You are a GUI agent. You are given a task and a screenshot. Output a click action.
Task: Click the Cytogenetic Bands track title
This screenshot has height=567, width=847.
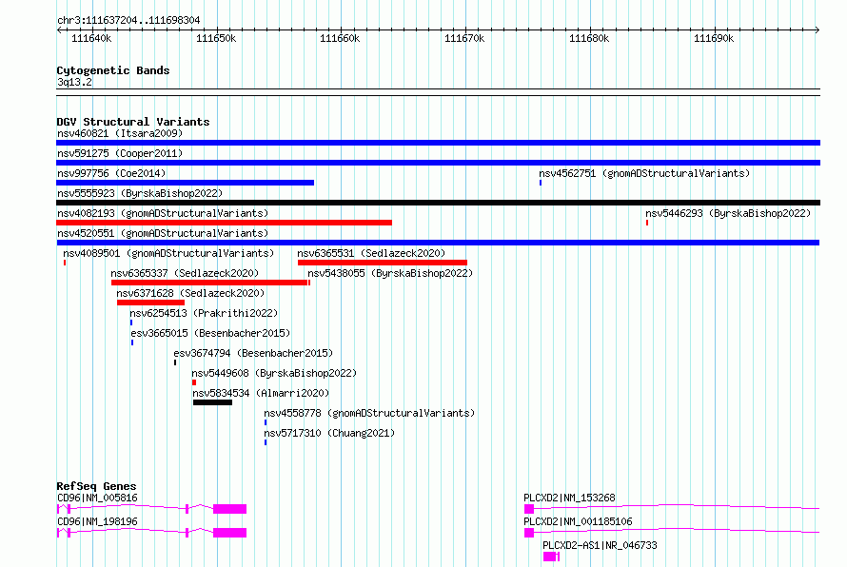tap(113, 70)
